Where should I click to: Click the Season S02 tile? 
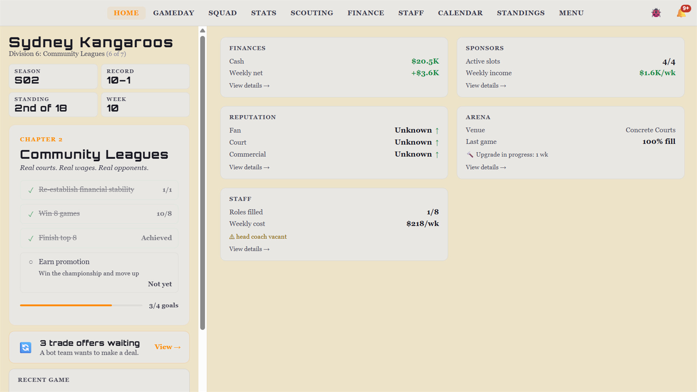click(x=53, y=77)
